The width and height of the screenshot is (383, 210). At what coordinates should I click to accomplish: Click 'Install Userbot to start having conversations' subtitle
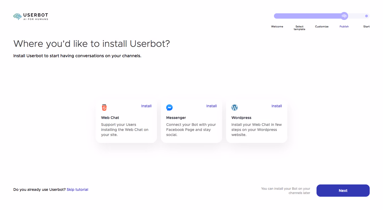point(77,56)
